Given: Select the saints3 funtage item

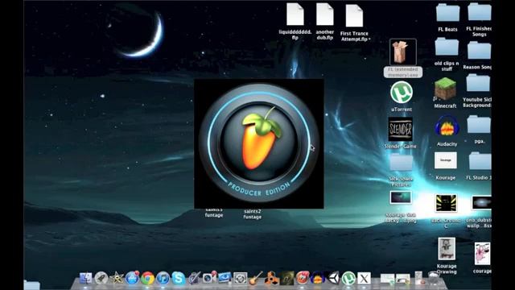Looking at the screenshot, I should pyautogui.click(x=214, y=213).
